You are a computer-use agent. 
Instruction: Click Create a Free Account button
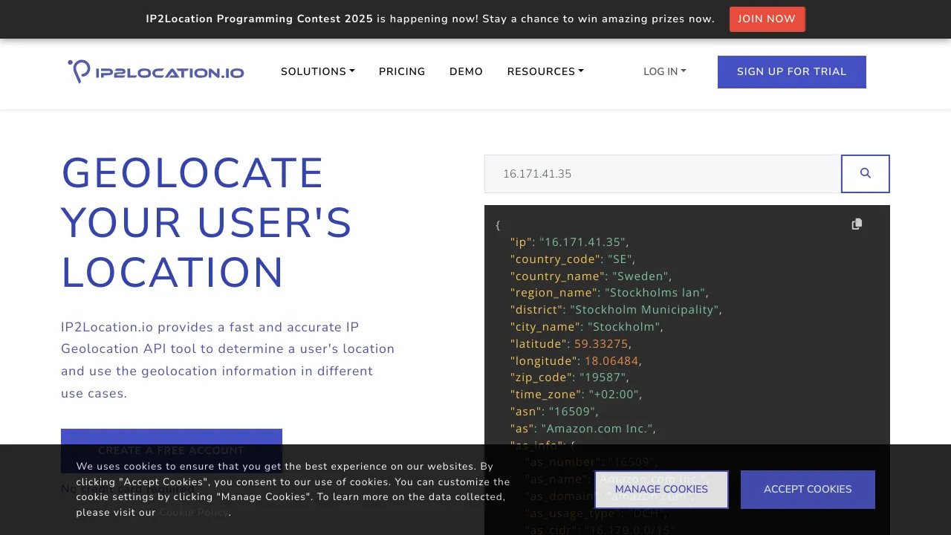pos(172,450)
